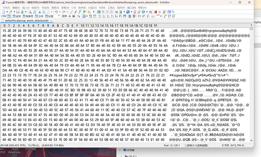Expand the CSV toolbar overflow chevron
This screenshot has height=157, width=261.
(x=59, y=16)
